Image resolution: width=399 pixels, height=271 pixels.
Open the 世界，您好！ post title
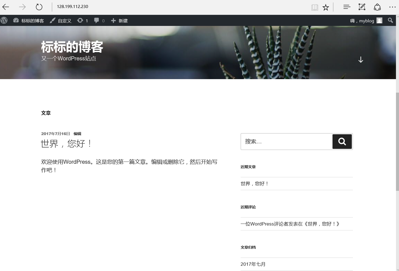pos(66,144)
